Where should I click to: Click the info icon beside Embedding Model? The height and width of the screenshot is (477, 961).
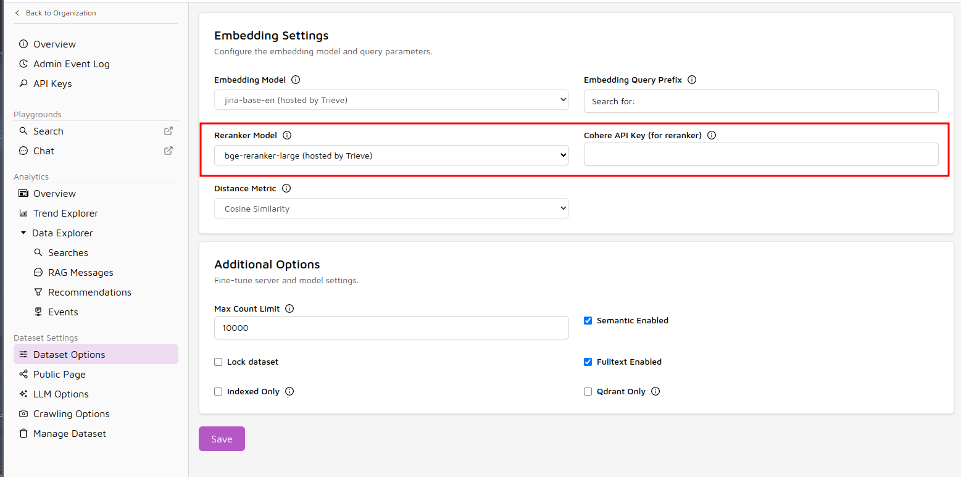296,80
